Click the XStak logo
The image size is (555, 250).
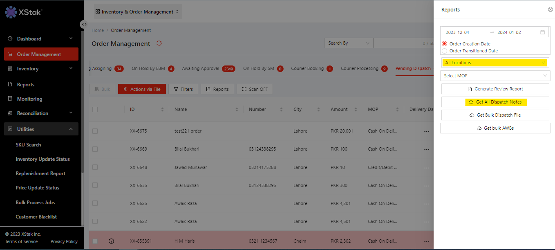pyautogui.click(x=24, y=12)
